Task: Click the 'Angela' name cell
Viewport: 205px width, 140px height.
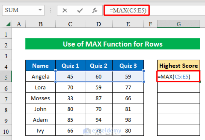Action: (x=41, y=77)
